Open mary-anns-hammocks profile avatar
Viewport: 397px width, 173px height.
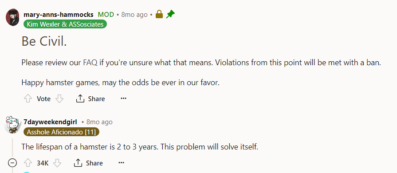13,17
